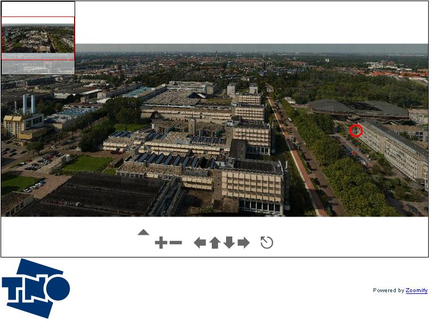
Task: Pan the panorama down with the arrow
Action: [229, 243]
